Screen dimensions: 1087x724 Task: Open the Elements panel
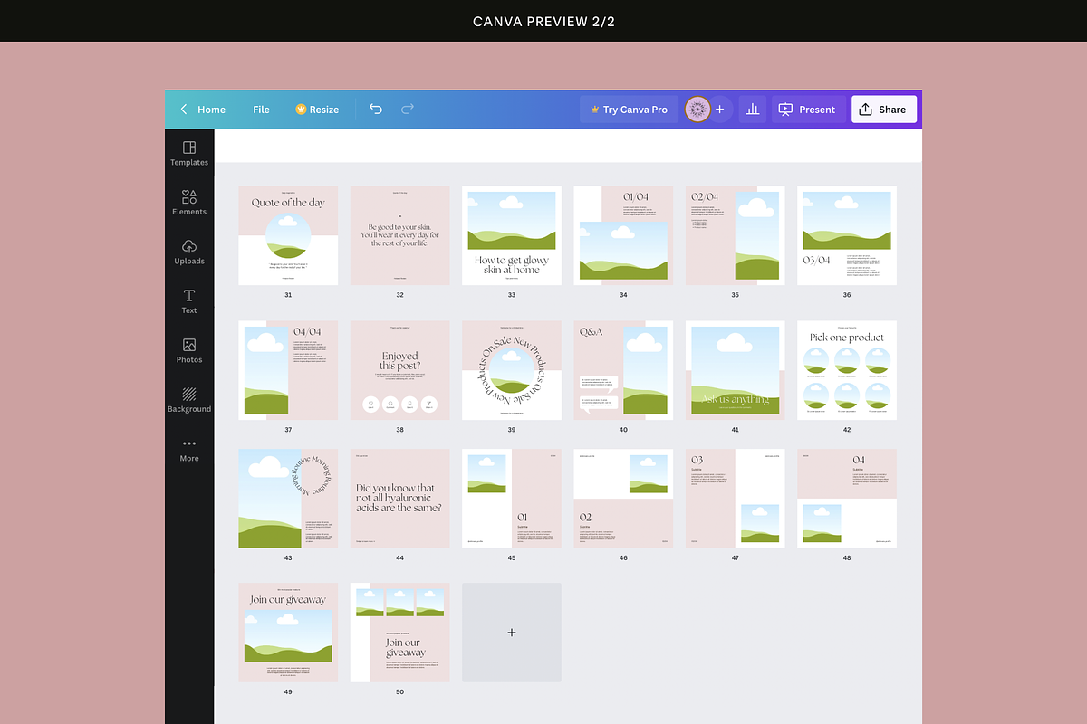189,202
